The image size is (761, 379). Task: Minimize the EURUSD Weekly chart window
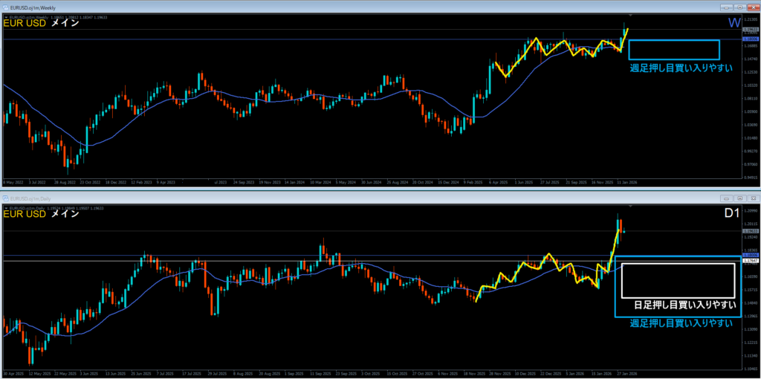pos(725,7)
